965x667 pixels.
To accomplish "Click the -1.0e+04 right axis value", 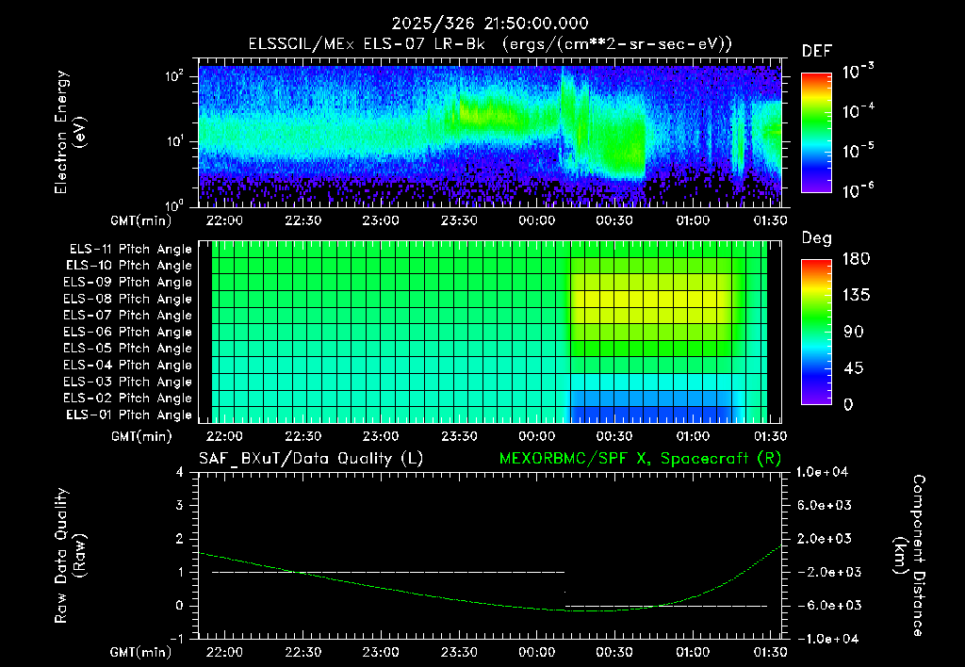I will click(826, 639).
